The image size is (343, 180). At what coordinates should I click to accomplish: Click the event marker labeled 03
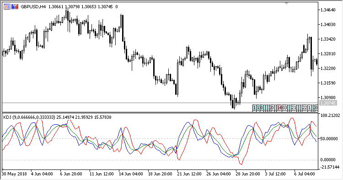click(x=284, y=108)
